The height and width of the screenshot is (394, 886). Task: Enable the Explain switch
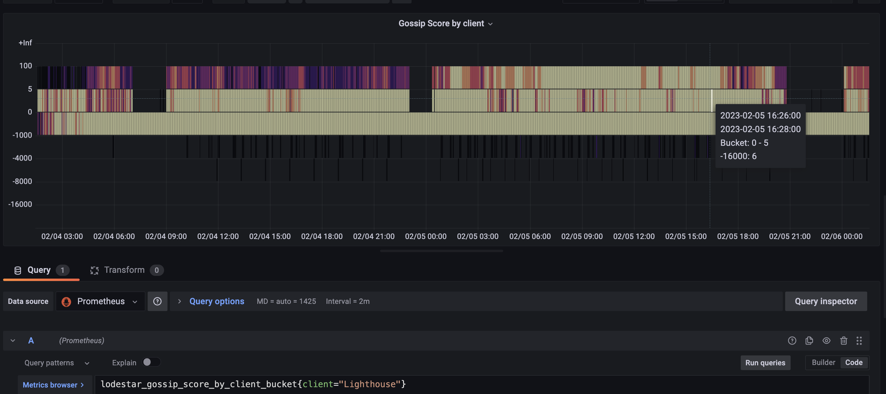click(x=151, y=362)
